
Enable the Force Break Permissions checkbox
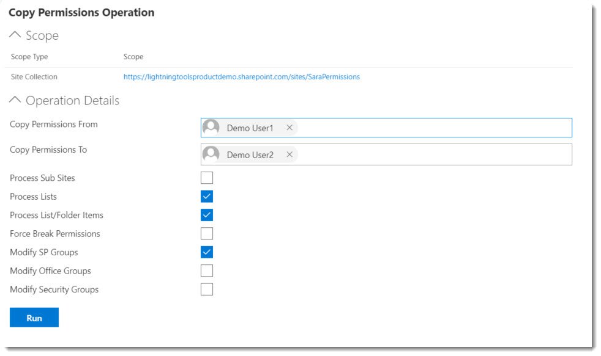click(207, 234)
